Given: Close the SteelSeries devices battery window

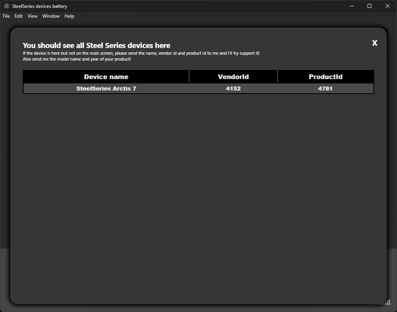Looking at the screenshot, I should point(388,6).
